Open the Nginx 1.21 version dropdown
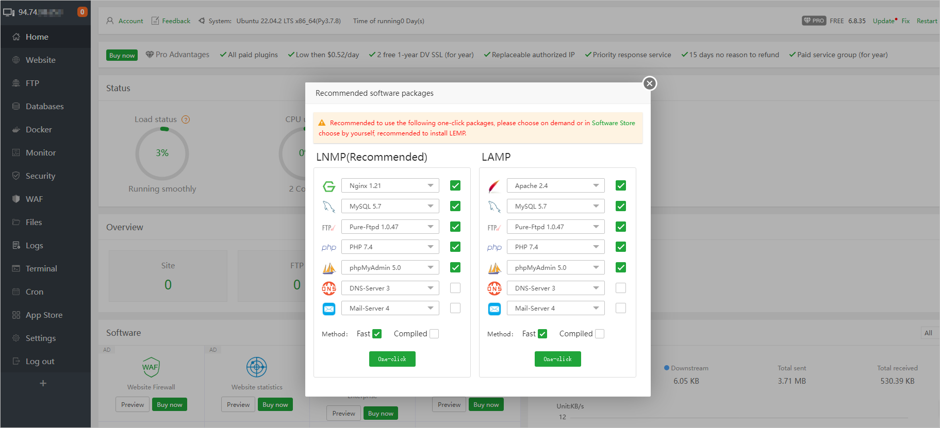The image size is (940, 428). coord(390,185)
